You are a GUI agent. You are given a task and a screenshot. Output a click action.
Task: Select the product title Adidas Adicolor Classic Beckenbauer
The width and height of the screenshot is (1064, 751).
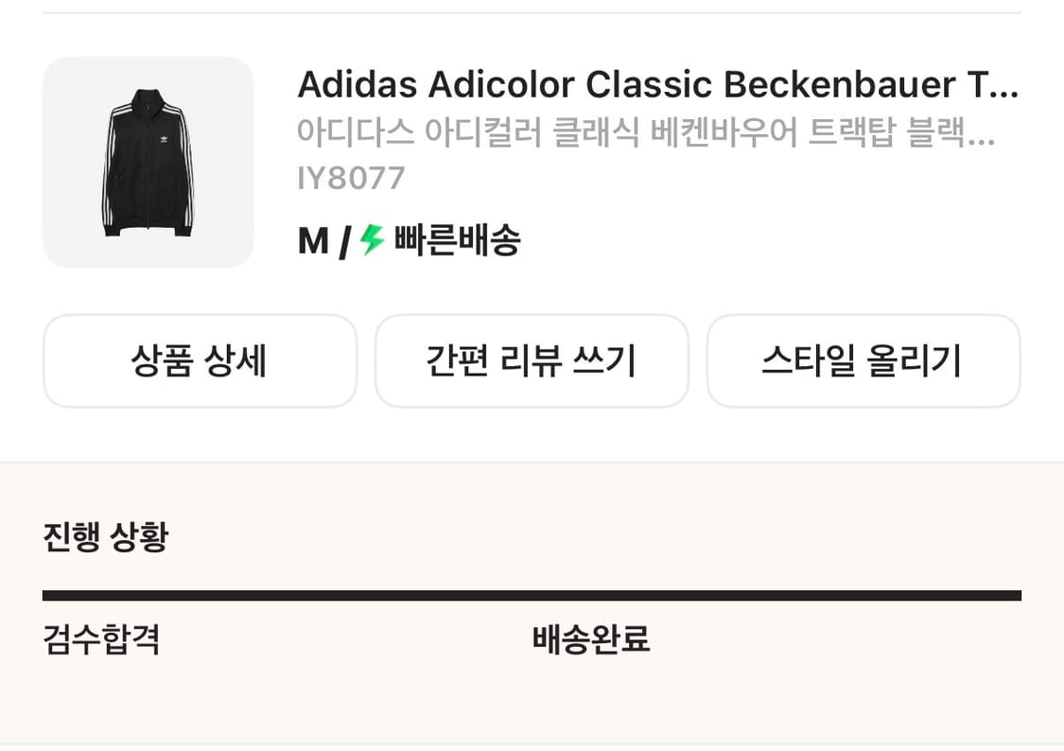coord(655,84)
